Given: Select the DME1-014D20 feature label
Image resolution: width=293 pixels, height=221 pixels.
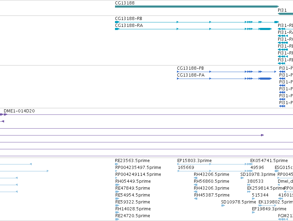Looking at the screenshot, I should (19, 111).
